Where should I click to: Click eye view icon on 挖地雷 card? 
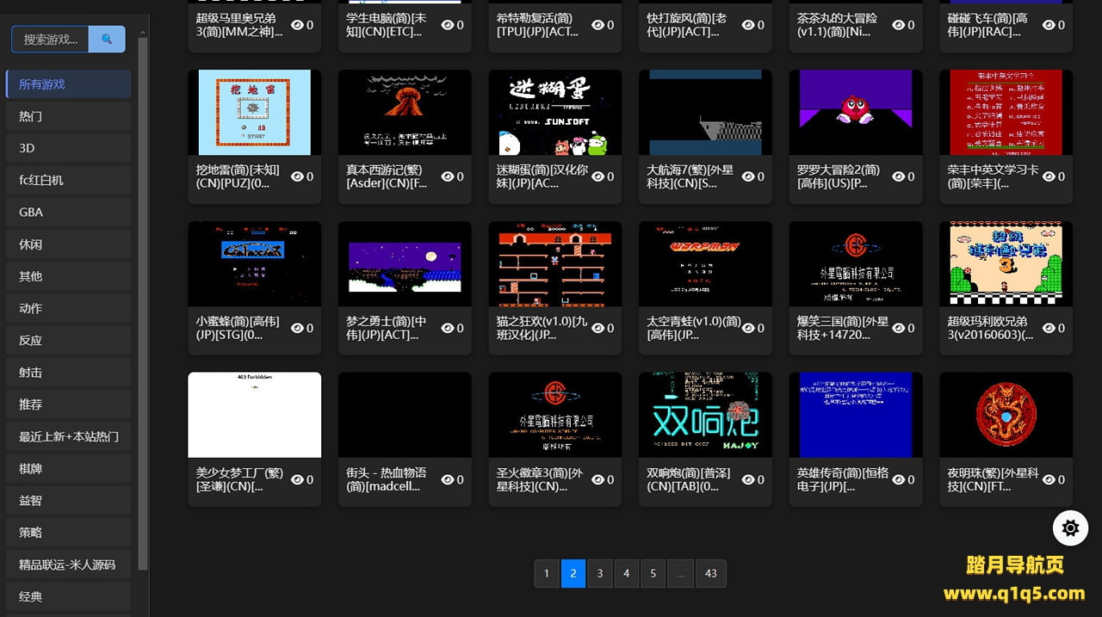tap(297, 176)
